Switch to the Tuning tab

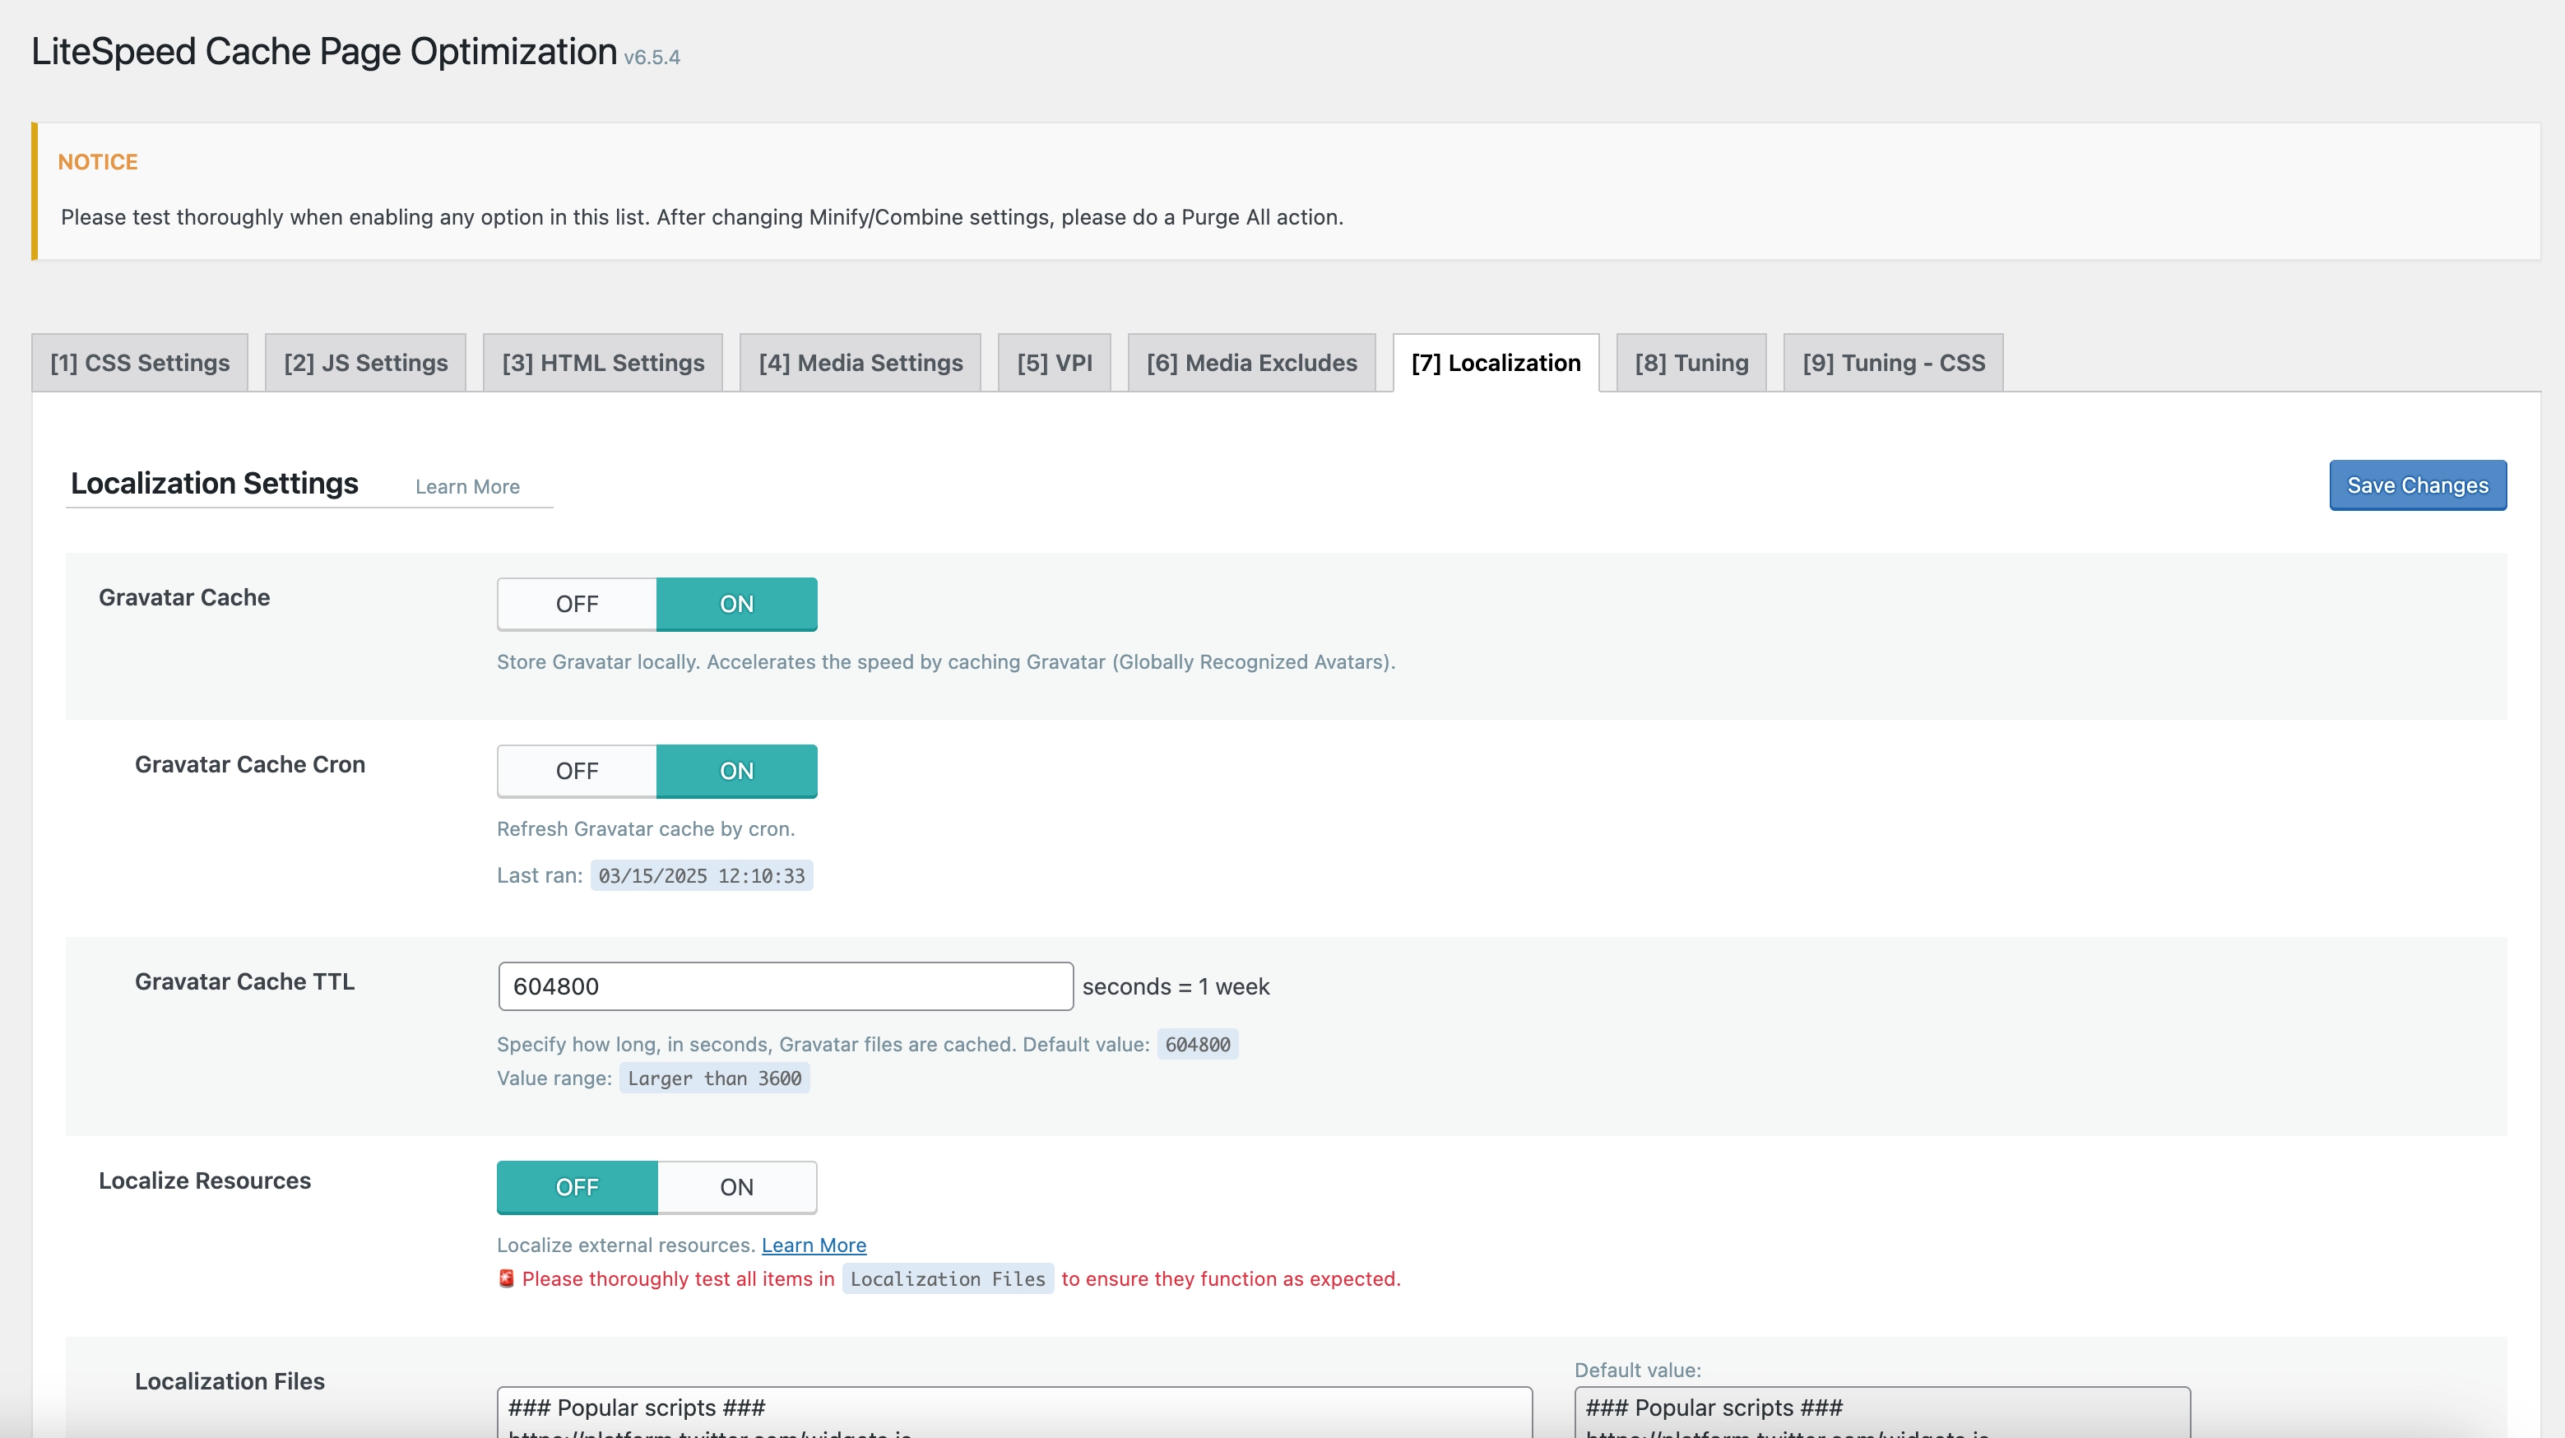tap(1691, 363)
